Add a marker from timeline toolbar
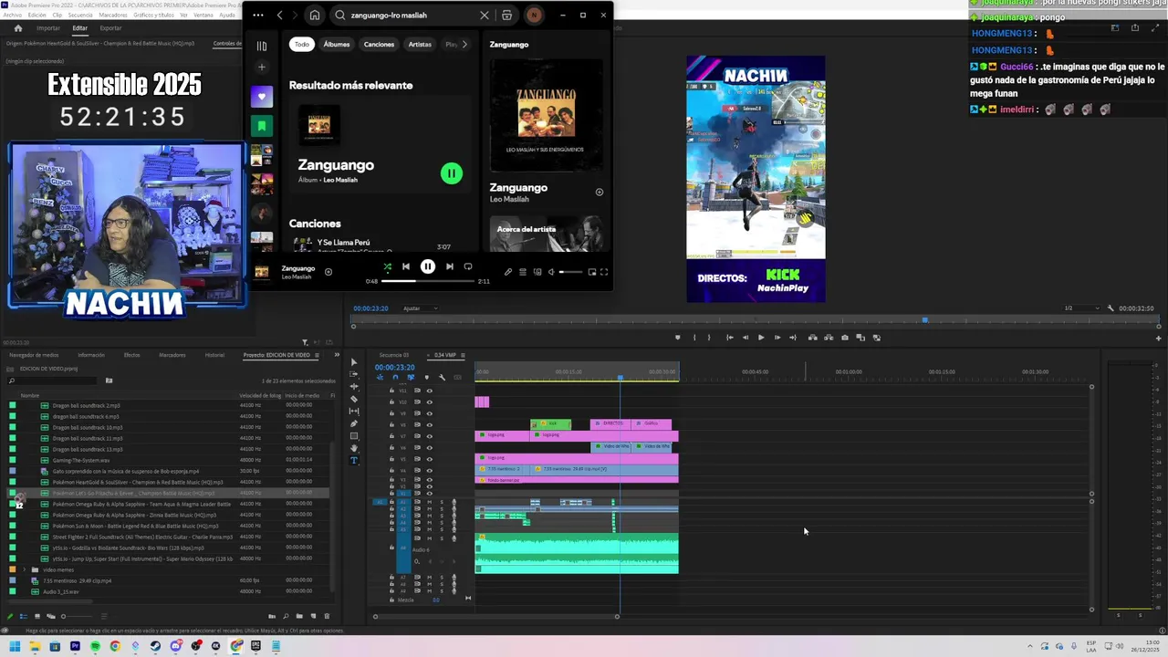 coord(426,378)
